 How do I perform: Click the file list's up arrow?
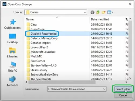coord(130,19)
